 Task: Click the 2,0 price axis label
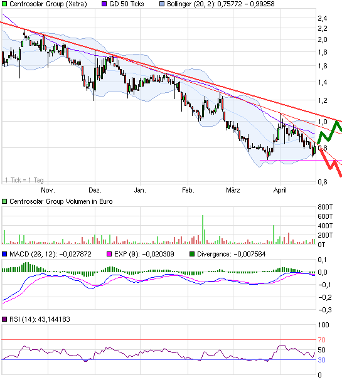click(x=323, y=40)
